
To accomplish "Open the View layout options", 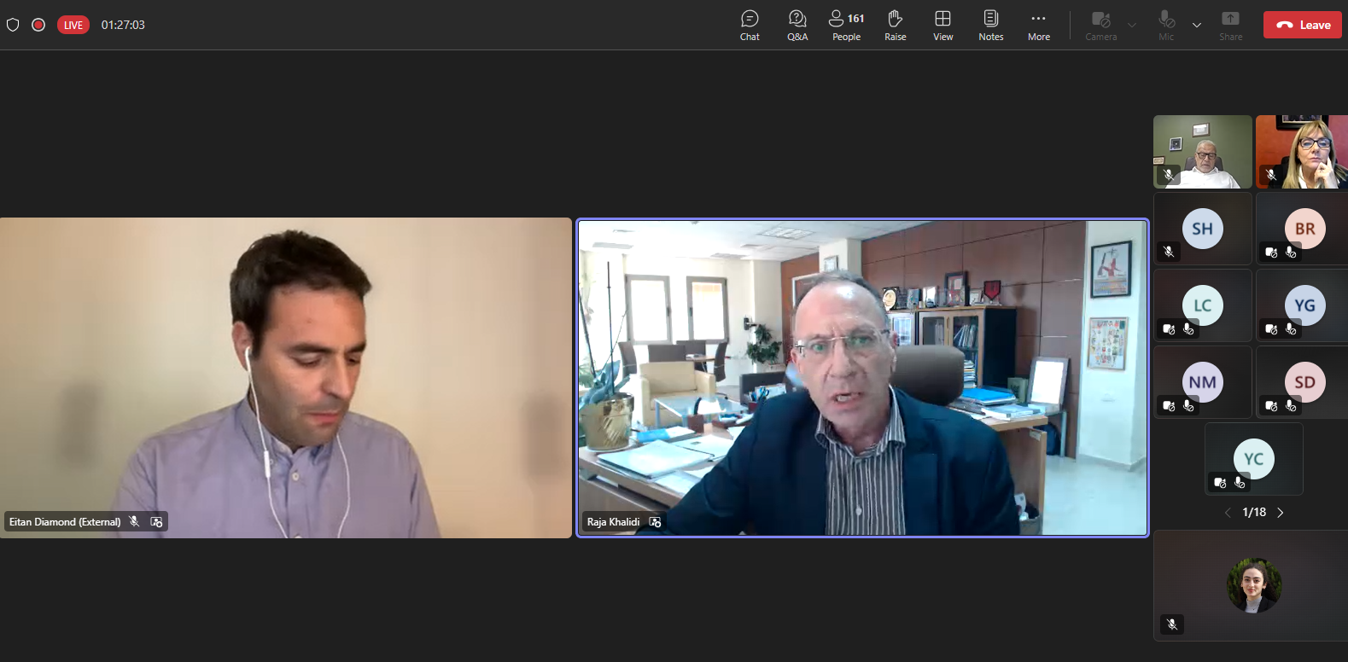I will pyautogui.click(x=942, y=25).
